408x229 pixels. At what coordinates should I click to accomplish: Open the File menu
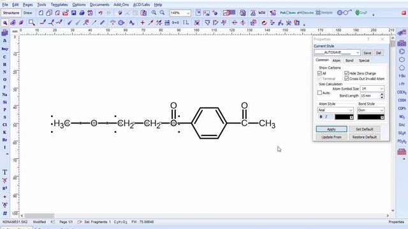click(x=5, y=4)
